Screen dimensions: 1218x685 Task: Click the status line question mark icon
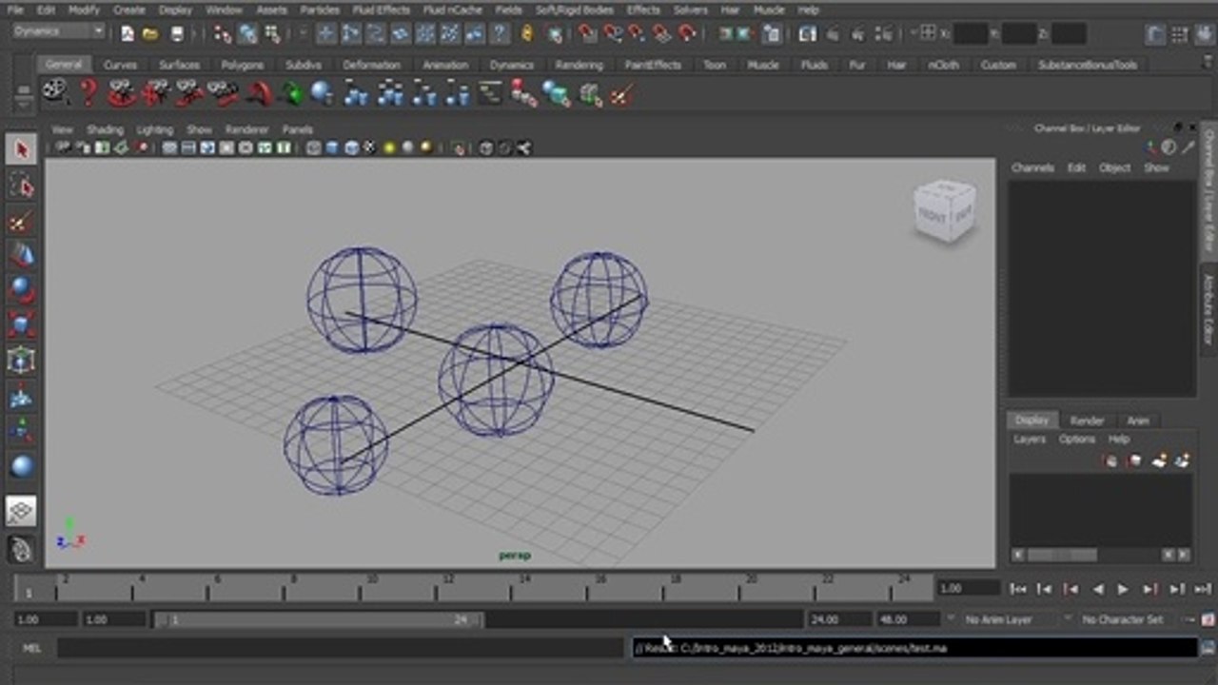[499, 33]
